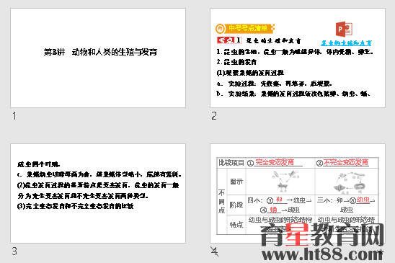
Task: Open the www.ht88.com watermark link
Action: click(322, 254)
